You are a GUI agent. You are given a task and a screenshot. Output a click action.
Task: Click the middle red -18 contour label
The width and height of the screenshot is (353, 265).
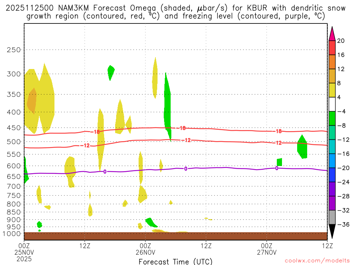[181, 128]
